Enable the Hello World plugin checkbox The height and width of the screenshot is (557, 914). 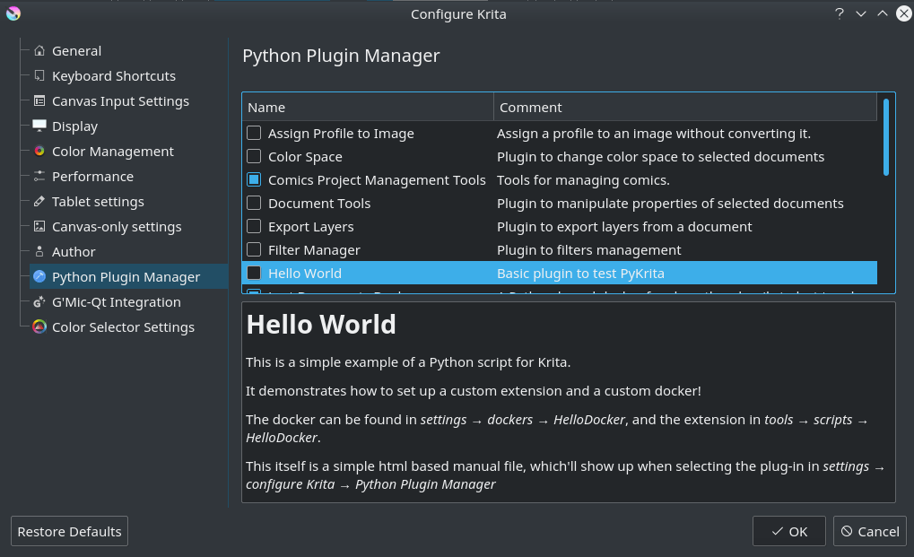coord(253,273)
